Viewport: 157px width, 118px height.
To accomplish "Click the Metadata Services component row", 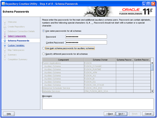I will [x=63, y=91].
